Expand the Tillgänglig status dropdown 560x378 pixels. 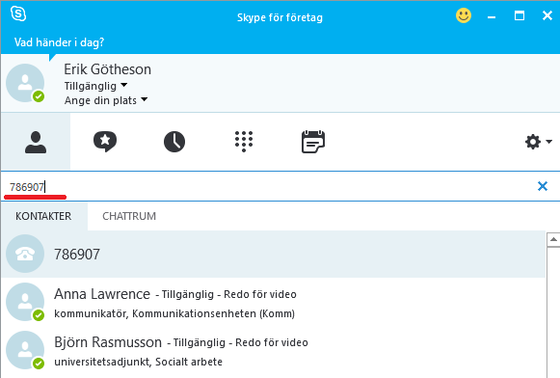point(124,85)
